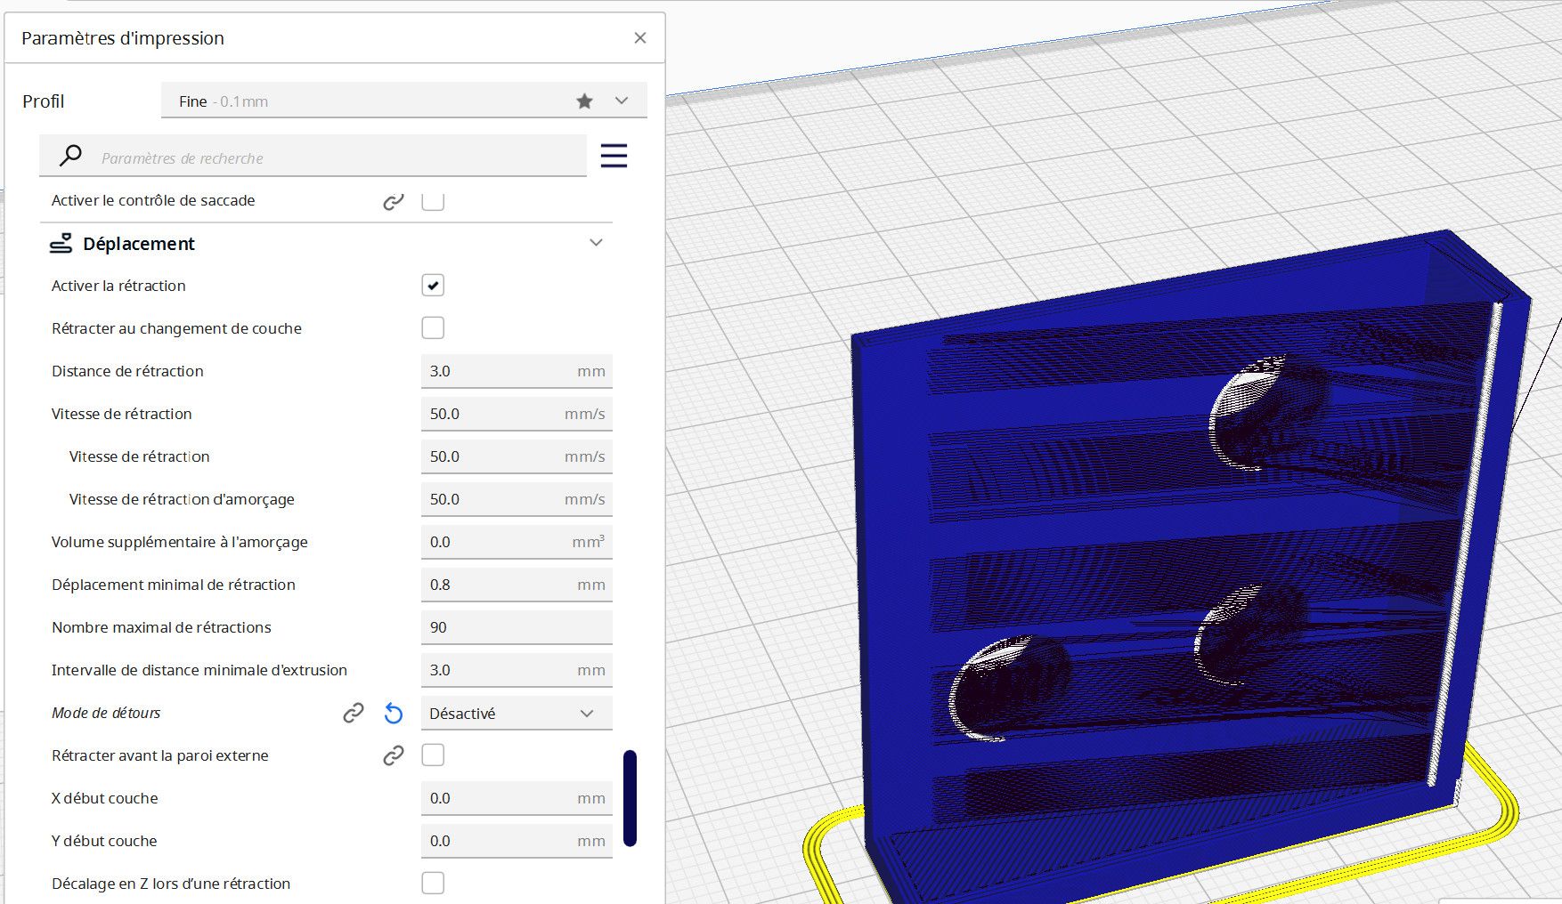Click Volume supplémentaire à l'amorçage field
1562x904 pixels.
pyautogui.click(x=517, y=542)
